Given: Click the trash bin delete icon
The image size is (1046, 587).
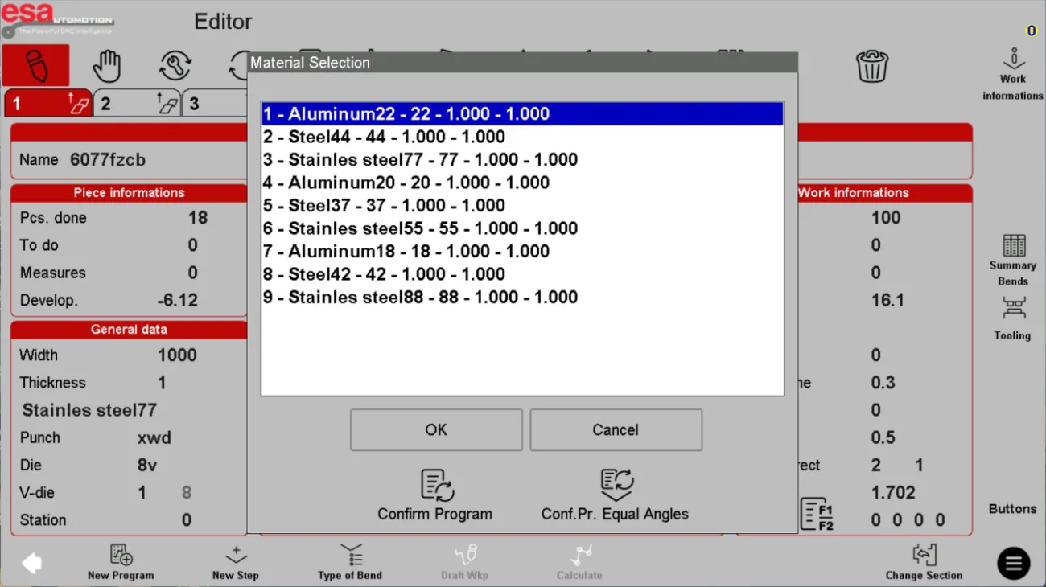Looking at the screenshot, I should 872,66.
